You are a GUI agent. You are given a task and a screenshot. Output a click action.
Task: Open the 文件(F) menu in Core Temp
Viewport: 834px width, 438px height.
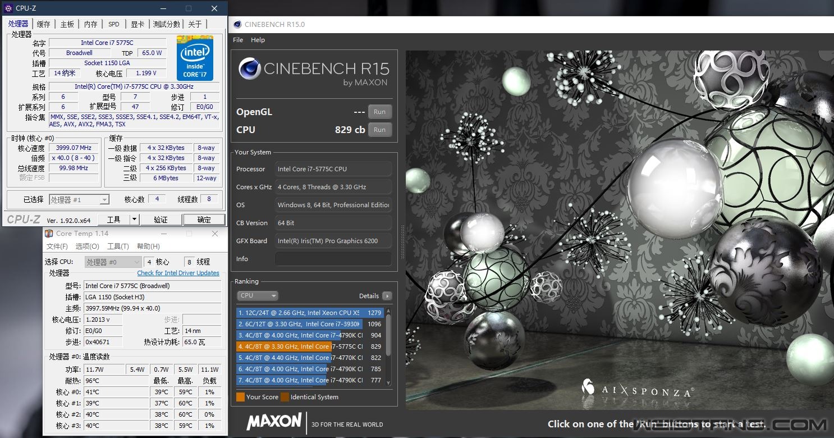pos(57,247)
